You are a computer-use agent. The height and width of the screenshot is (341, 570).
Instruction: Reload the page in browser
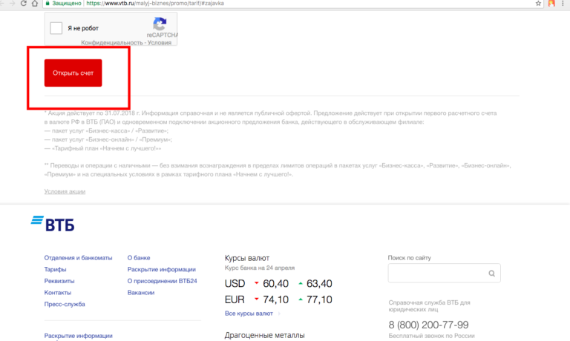pos(24,4)
